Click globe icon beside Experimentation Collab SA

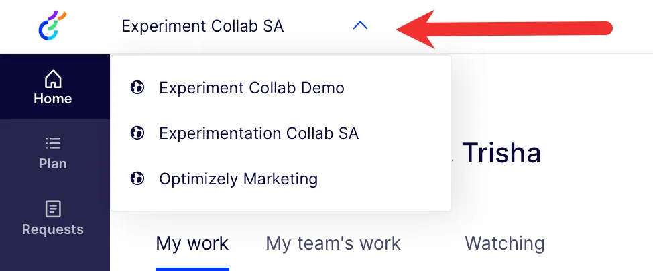tap(137, 133)
